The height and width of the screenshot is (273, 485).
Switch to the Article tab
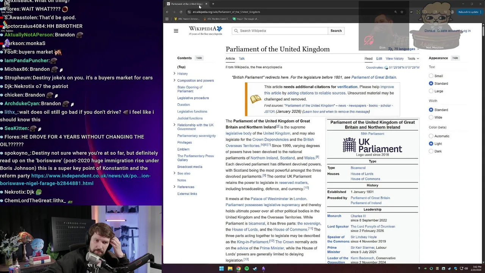(x=230, y=58)
